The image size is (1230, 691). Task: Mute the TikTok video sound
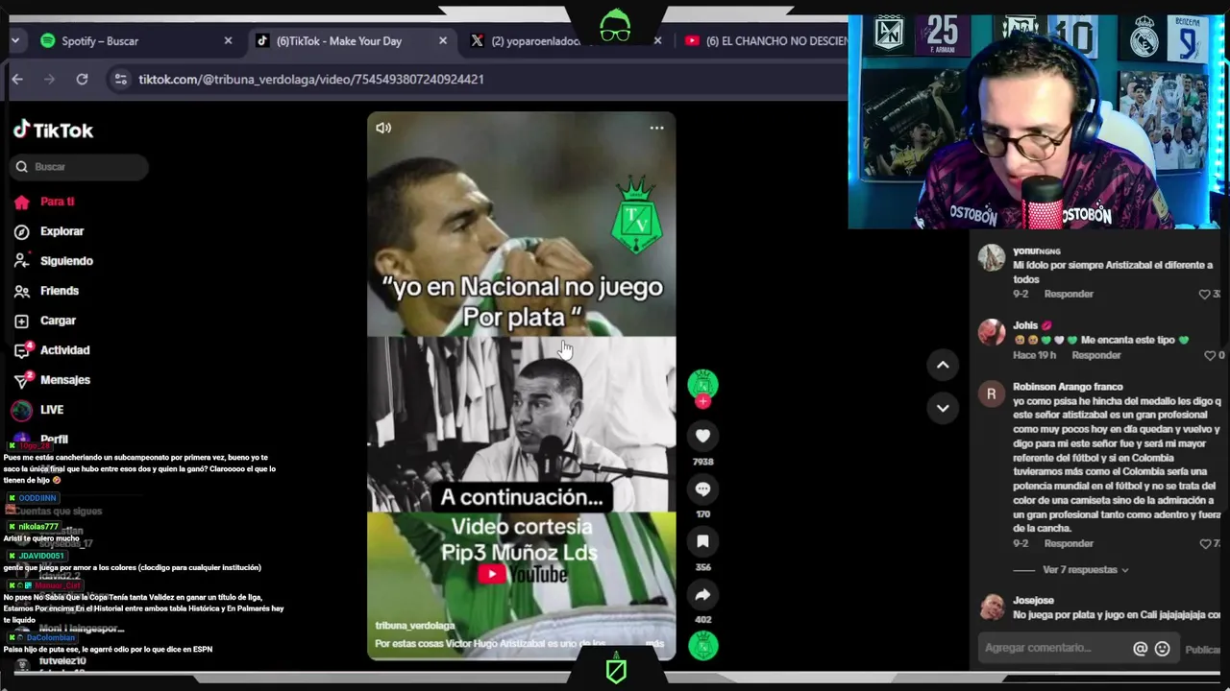pos(383,128)
